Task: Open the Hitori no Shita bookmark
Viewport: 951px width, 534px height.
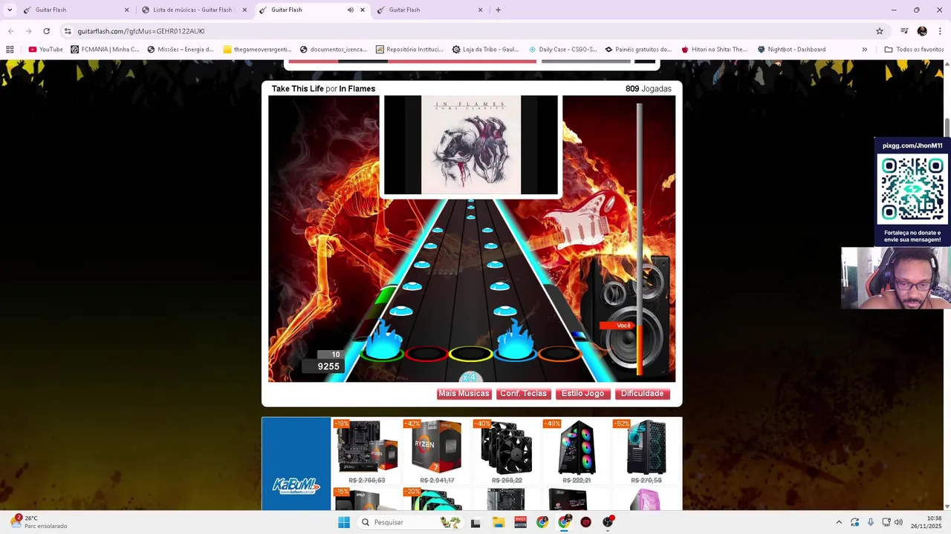Action: (x=714, y=50)
